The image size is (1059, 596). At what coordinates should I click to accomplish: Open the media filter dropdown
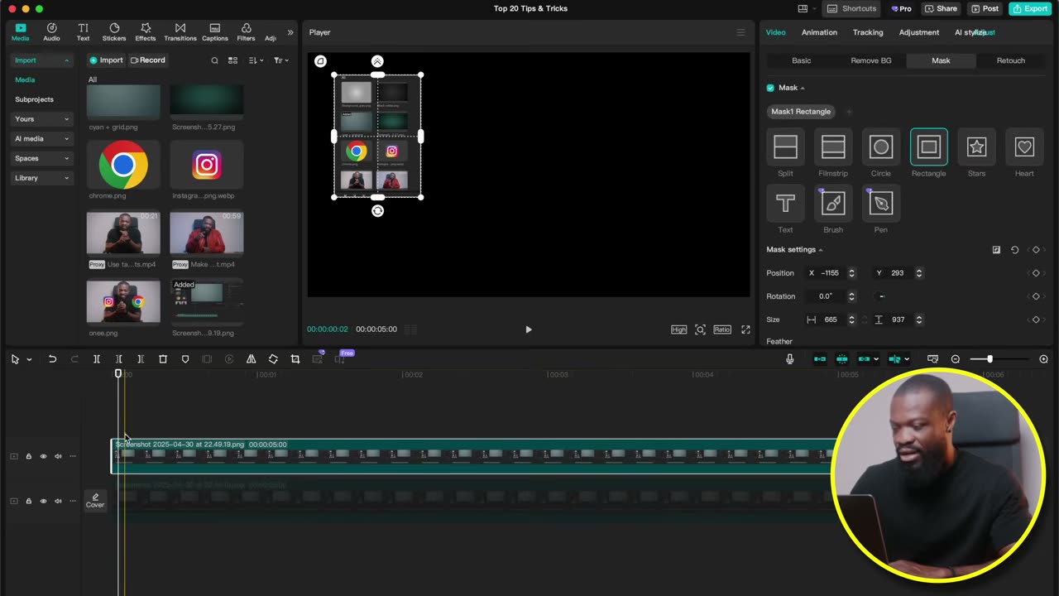point(281,60)
